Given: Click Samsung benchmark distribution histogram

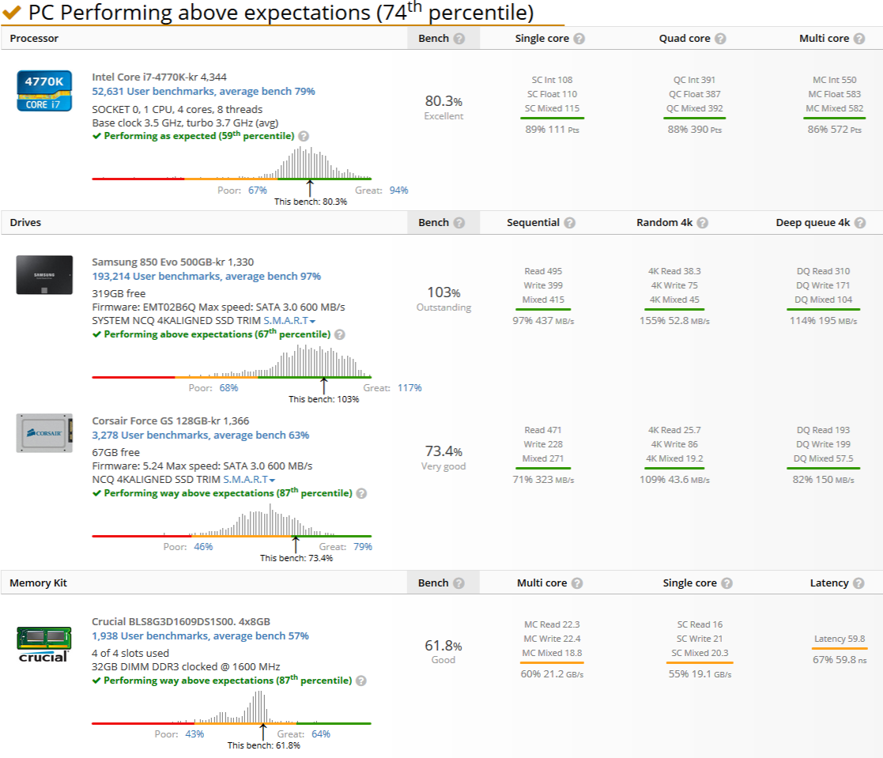Looking at the screenshot, I should tap(232, 361).
